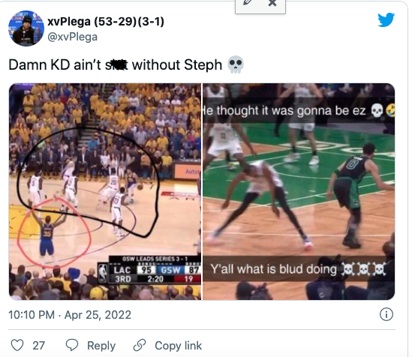Click the 27 likes count
This screenshot has width=412, height=357.
[38, 346]
